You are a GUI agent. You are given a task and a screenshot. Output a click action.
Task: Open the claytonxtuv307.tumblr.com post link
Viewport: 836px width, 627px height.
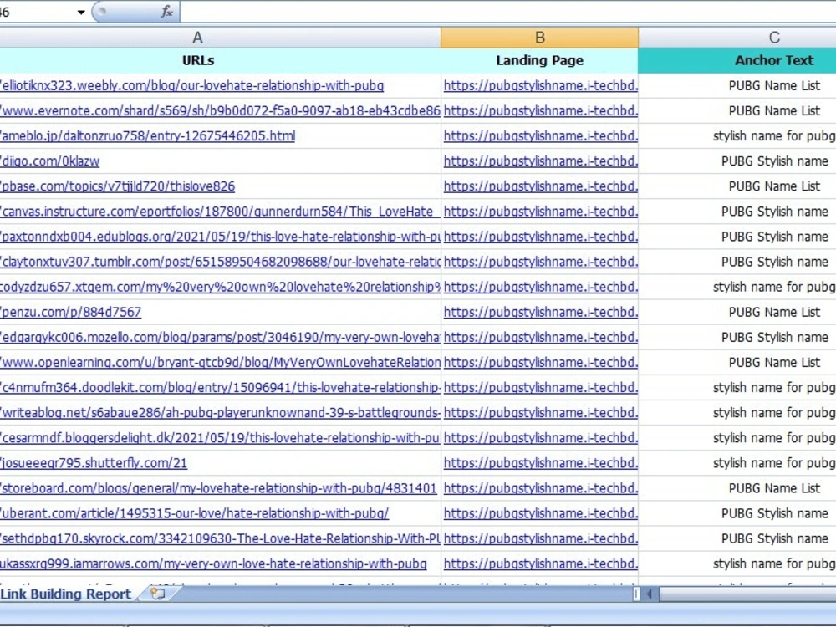pyautogui.click(x=220, y=262)
